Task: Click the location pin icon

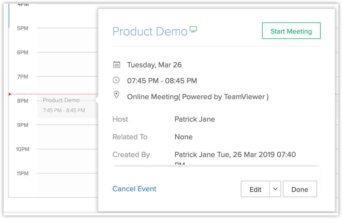Action: 117,95
